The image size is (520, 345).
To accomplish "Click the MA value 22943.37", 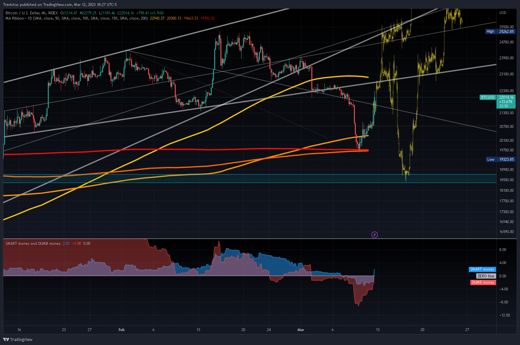I will point(157,18).
